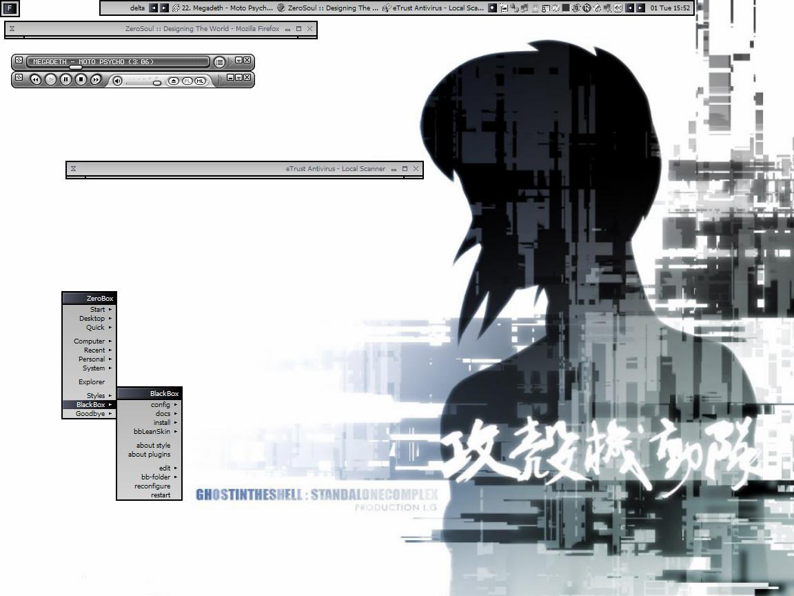This screenshot has height=596, width=794.
Task: Choose reconfigure in the BlackBox menu
Action: click(x=150, y=486)
